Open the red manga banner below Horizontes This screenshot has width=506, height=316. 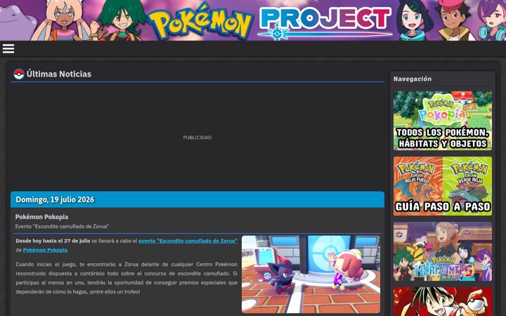[443, 301]
